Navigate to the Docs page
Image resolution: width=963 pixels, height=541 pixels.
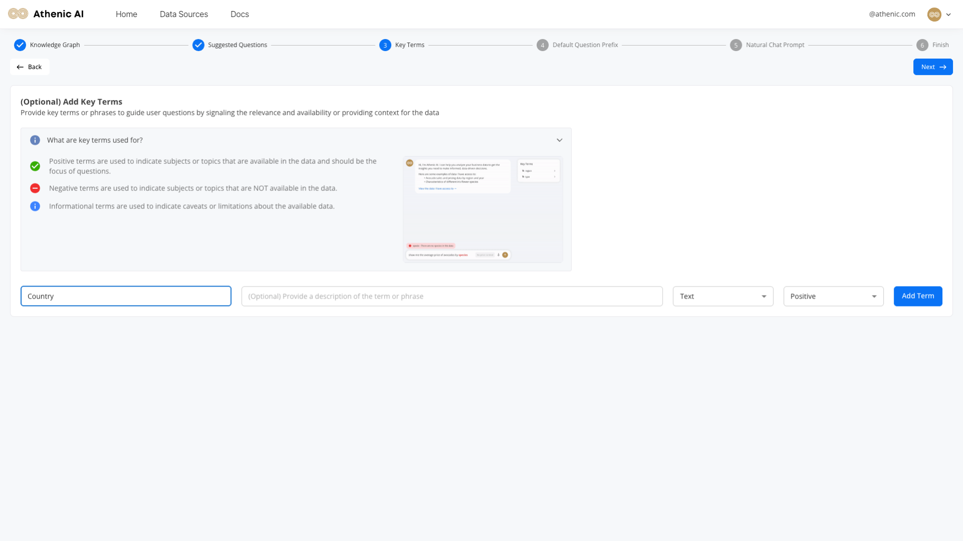tap(240, 15)
